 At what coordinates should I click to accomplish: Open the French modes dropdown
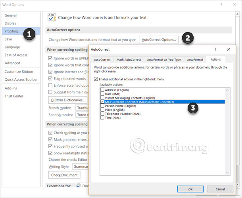click(x=82, y=108)
